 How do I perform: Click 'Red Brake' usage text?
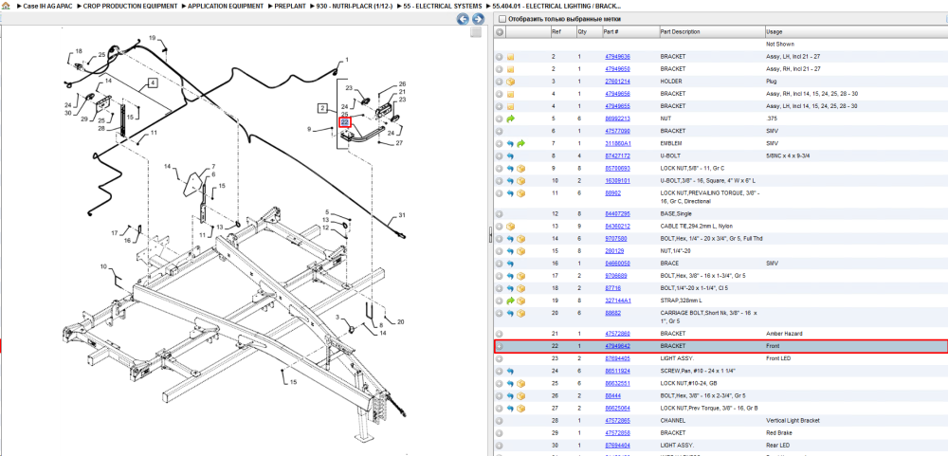click(778, 433)
